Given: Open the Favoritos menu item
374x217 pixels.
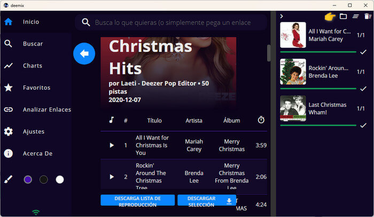Looking at the screenshot, I should click(36, 88).
